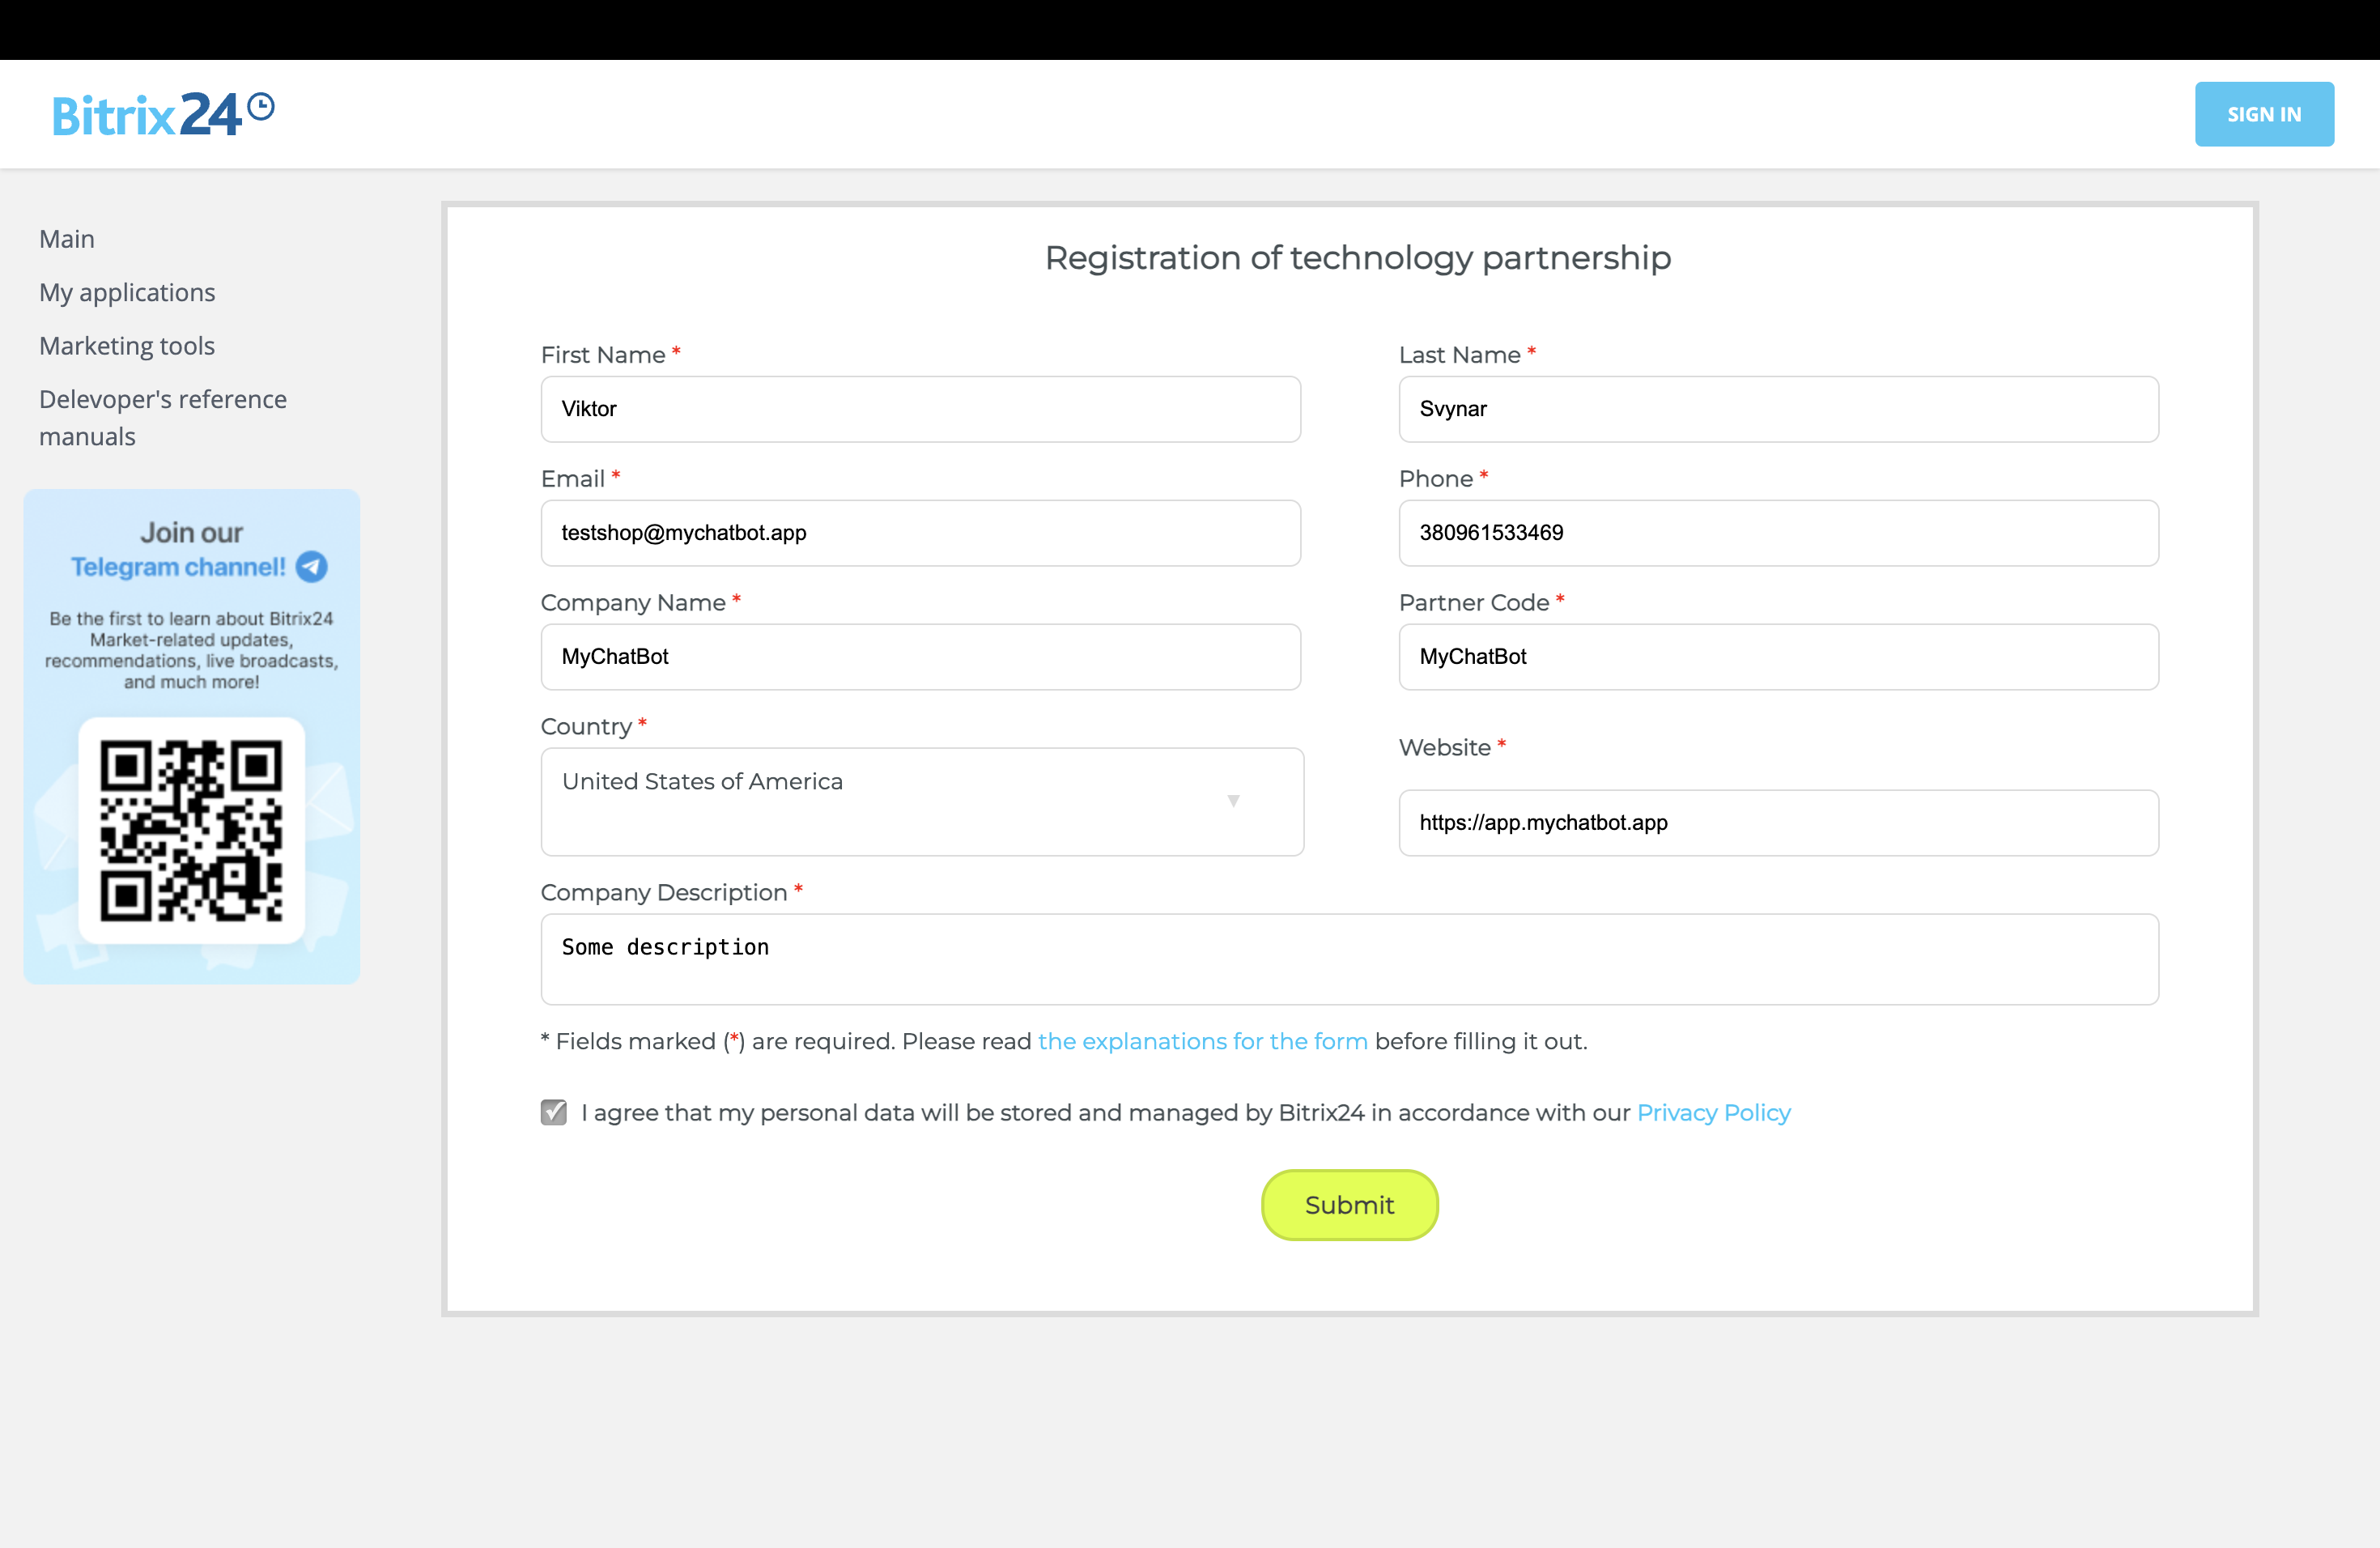Image resolution: width=2380 pixels, height=1548 pixels.
Task: Uncheck the personal data agreement checkbox
Action: (x=554, y=1112)
